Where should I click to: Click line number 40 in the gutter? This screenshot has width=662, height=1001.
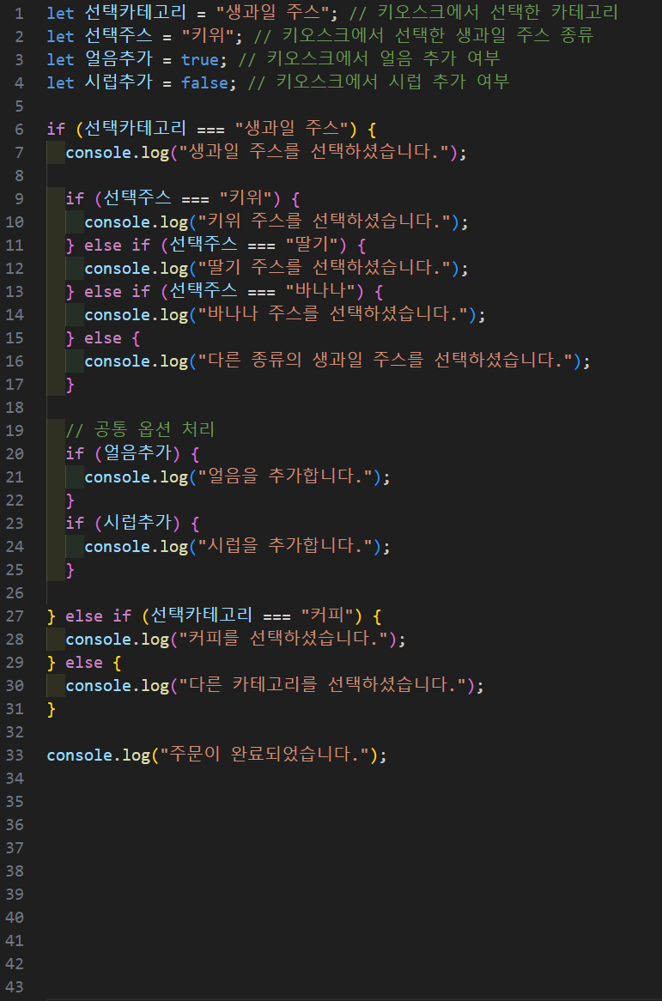[x=15, y=918]
